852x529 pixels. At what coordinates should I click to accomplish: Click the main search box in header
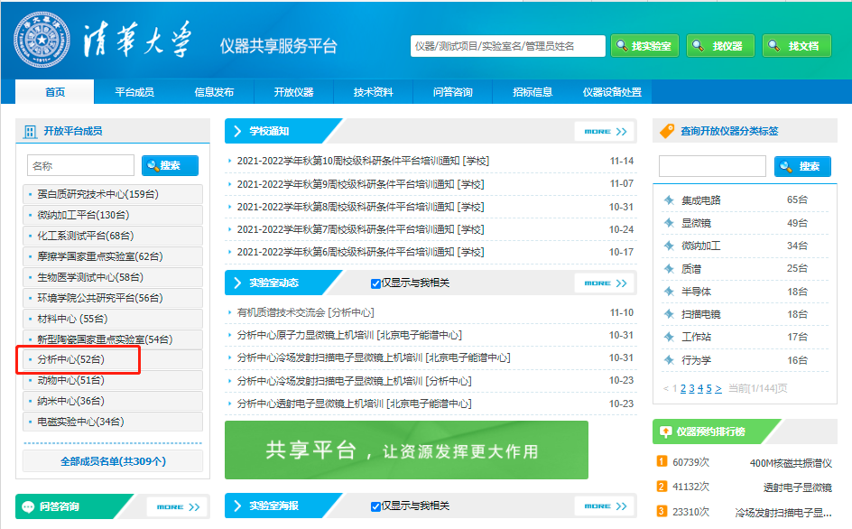[506, 46]
